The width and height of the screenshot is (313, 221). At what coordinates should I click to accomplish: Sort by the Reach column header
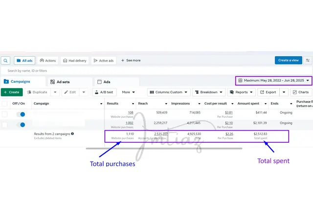[153, 104]
